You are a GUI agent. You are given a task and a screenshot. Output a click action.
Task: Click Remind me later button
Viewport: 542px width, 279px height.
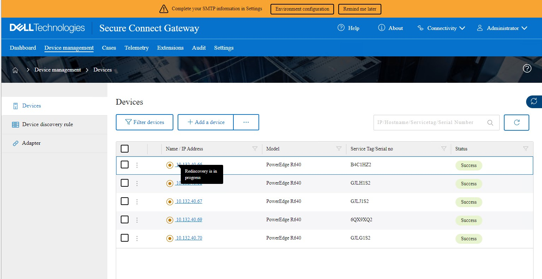[x=360, y=9]
